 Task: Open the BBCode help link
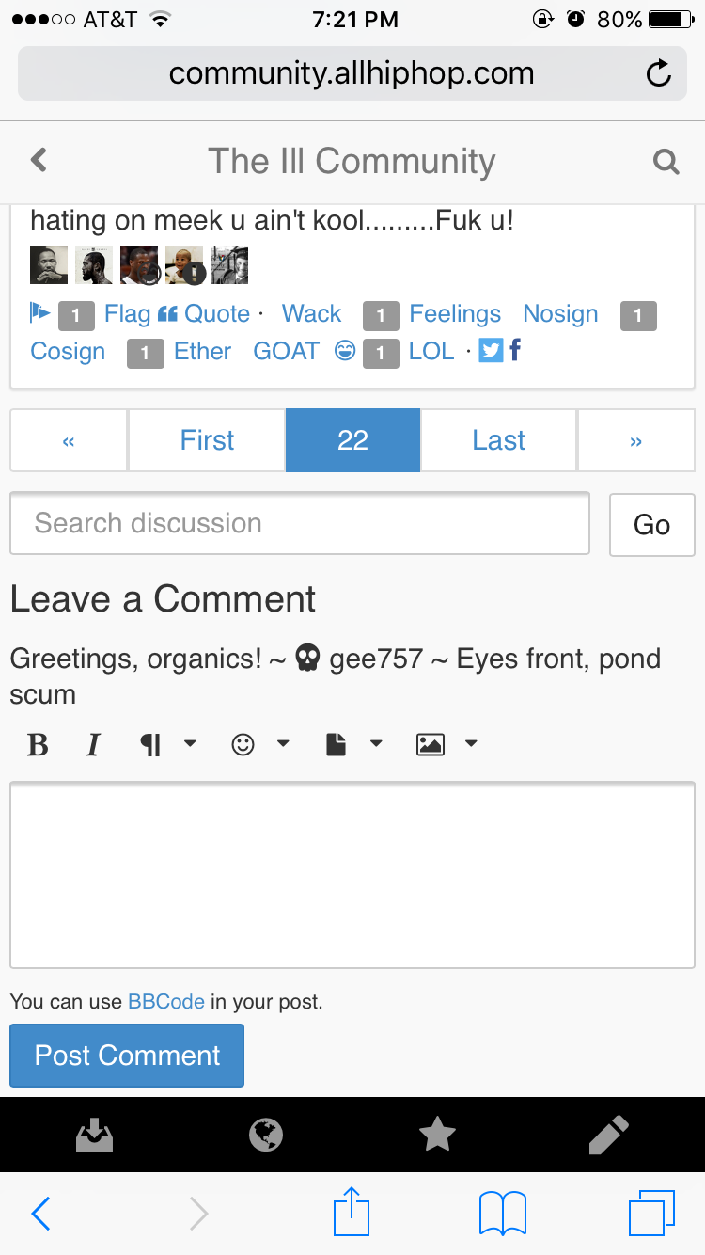click(166, 1002)
